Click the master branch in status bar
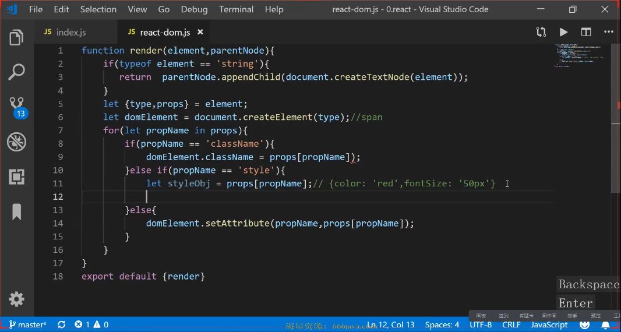Image resolution: width=621 pixels, height=332 pixels. (x=28, y=324)
